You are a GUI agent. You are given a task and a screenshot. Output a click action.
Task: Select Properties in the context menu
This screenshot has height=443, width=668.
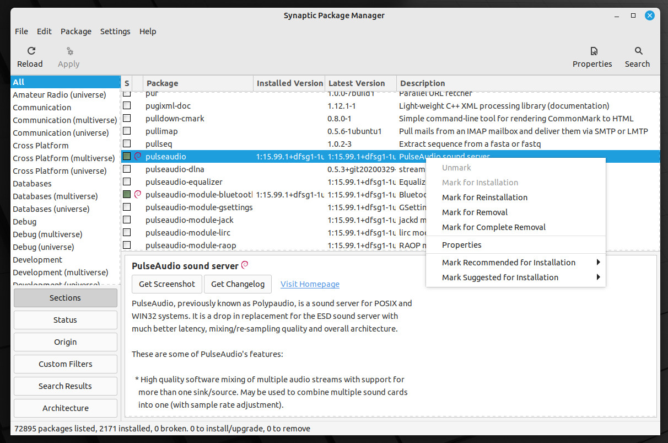516,245
